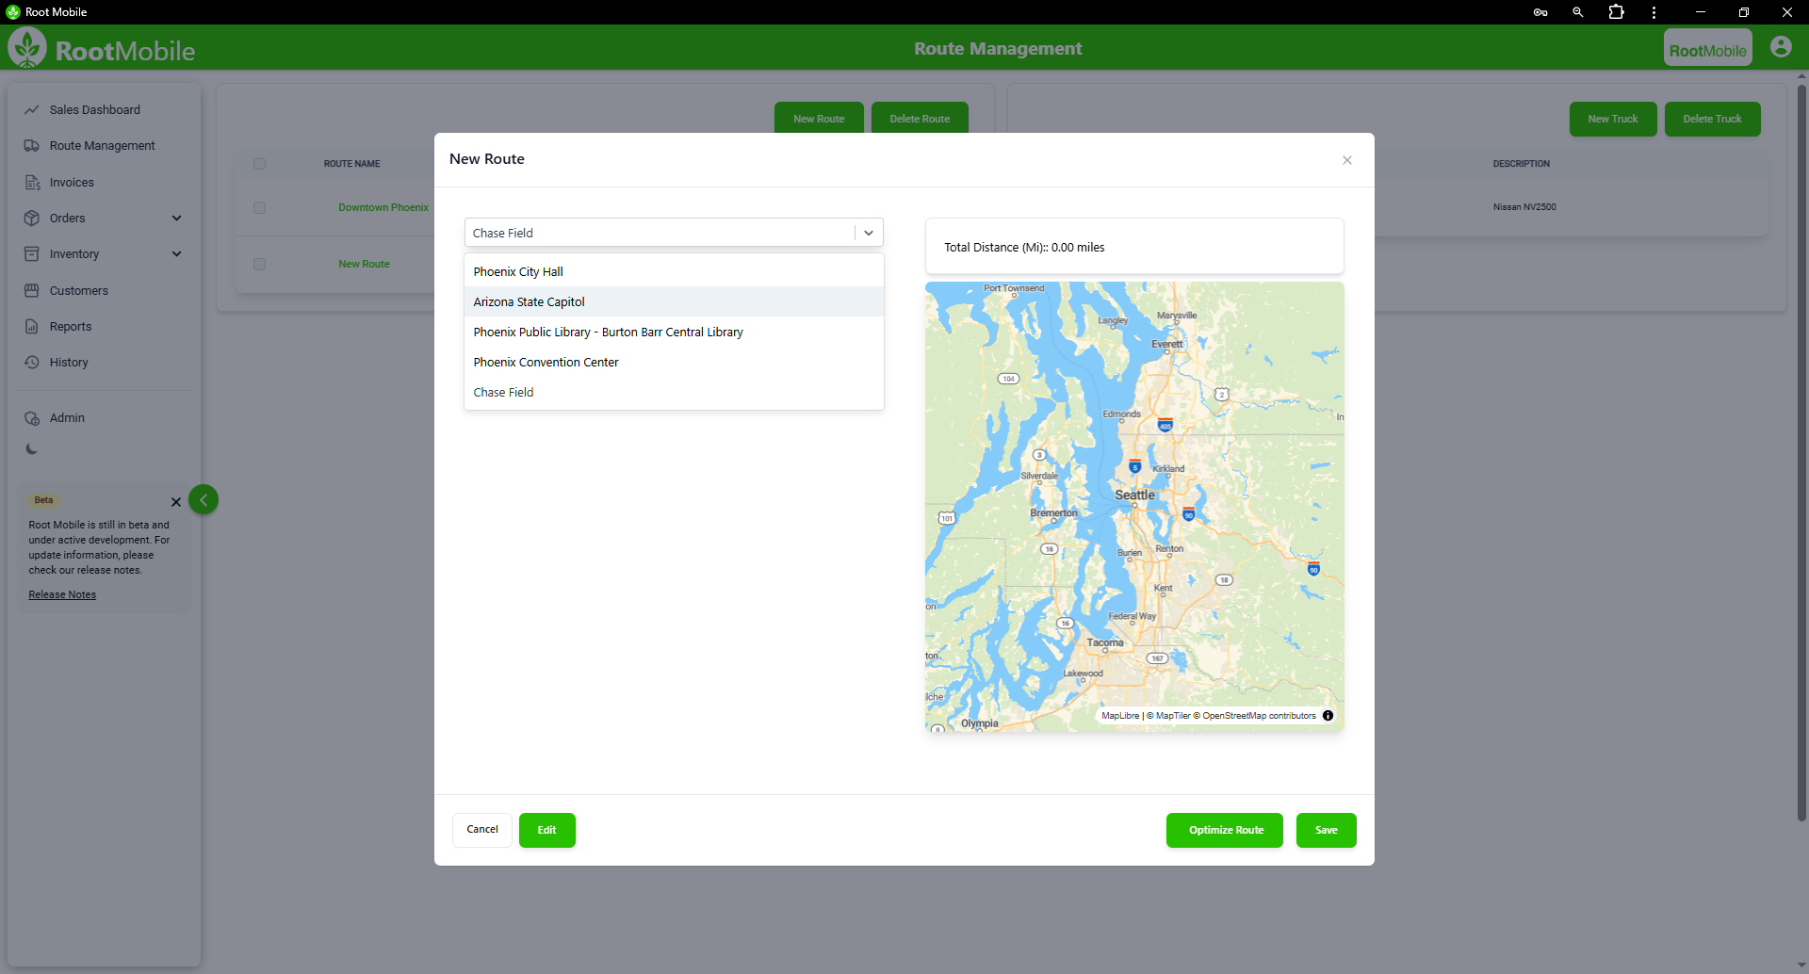The height and width of the screenshot is (974, 1809).
Task: Expand the Inventory submenu chevron
Action: tap(176, 254)
